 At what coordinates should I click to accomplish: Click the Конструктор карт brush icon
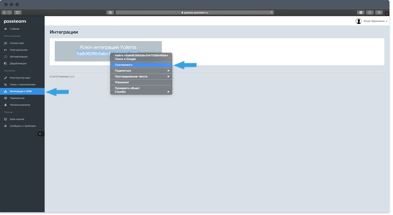[6, 78]
